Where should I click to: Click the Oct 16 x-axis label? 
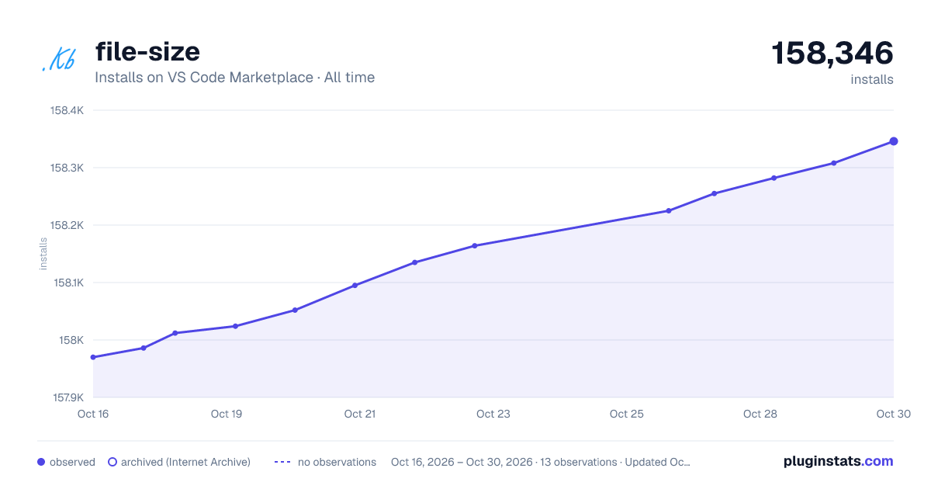pos(93,414)
